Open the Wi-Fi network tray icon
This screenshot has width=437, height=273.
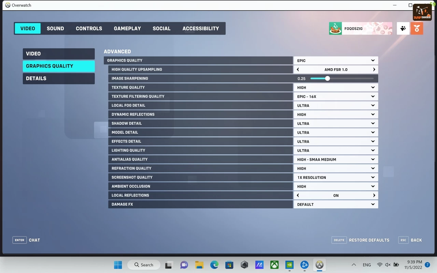click(x=380, y=265)
